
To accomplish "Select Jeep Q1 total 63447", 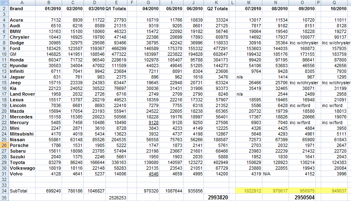I will click(x=116, y=83).
